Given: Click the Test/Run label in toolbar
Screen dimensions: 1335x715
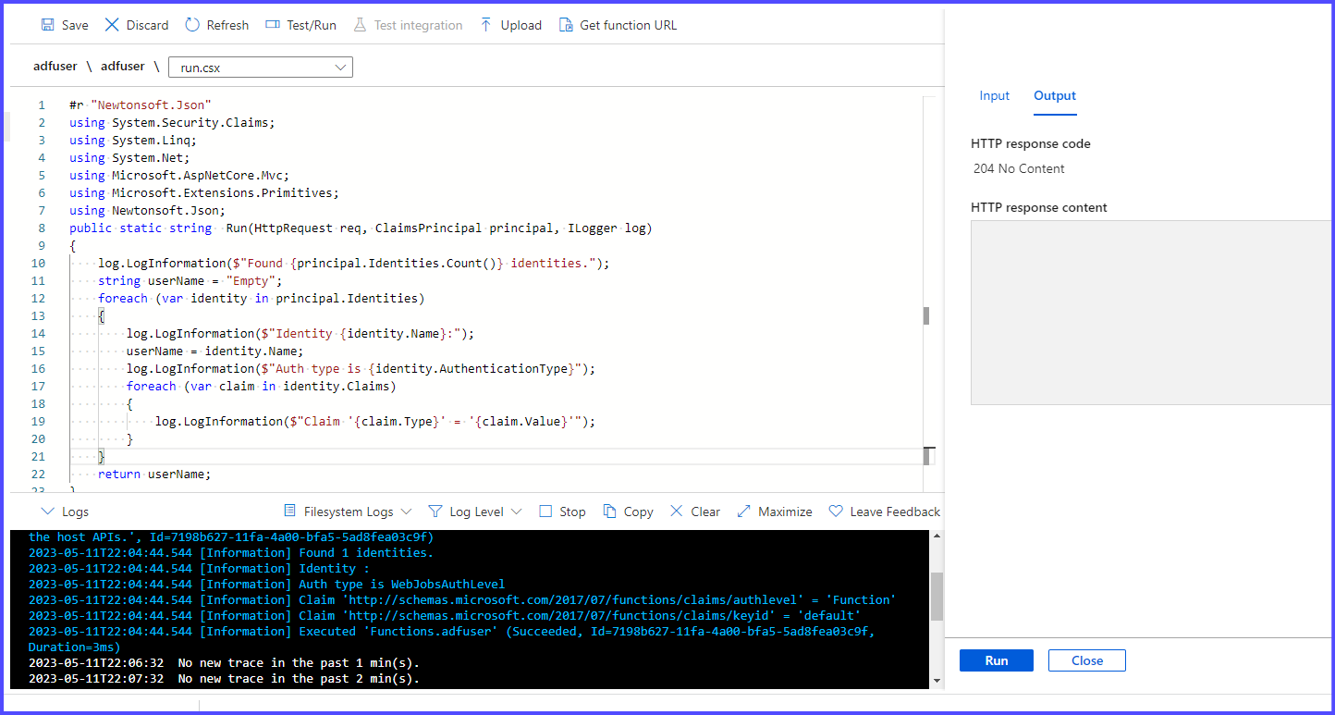Looking at the screenshot, I should [x=312, y=25].
